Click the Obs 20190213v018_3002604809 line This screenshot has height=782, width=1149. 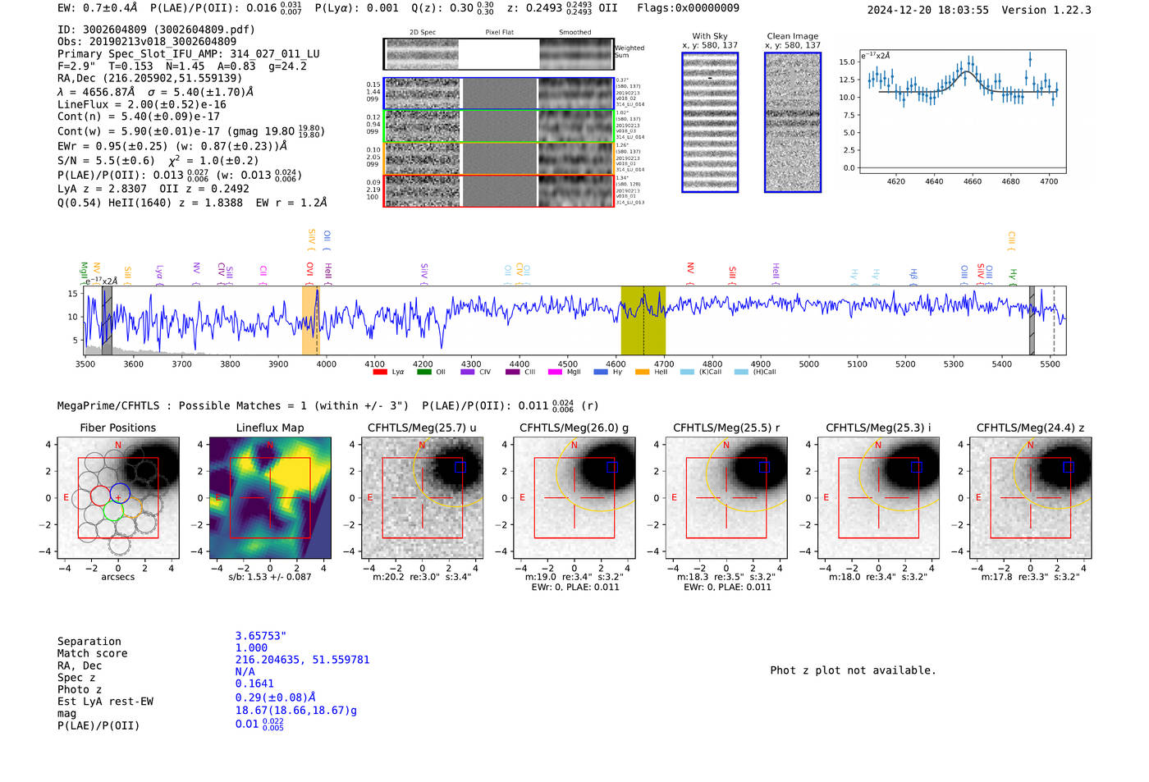pos(147,42)
